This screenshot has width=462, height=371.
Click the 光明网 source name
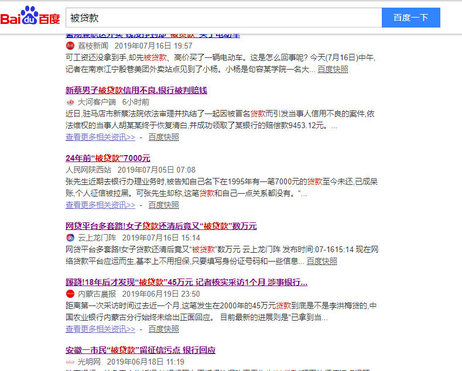pos(89,362)
